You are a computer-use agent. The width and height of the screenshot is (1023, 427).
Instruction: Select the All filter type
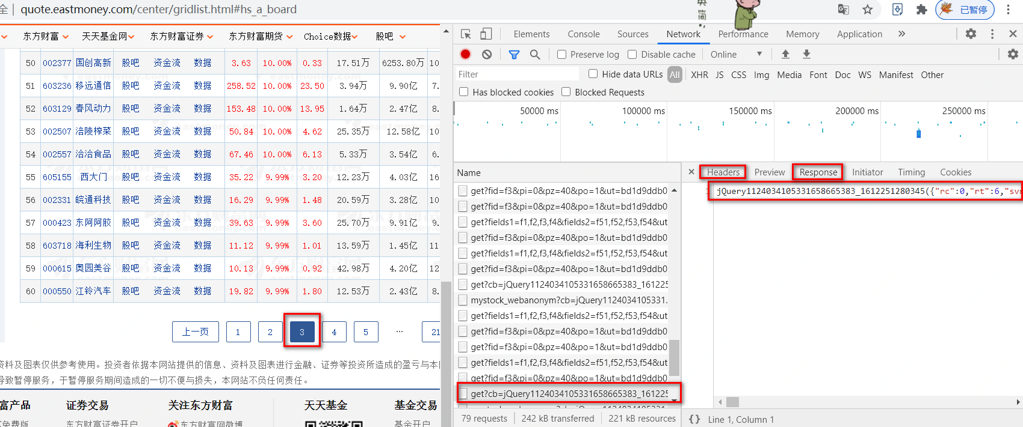(x=675, y=75)
